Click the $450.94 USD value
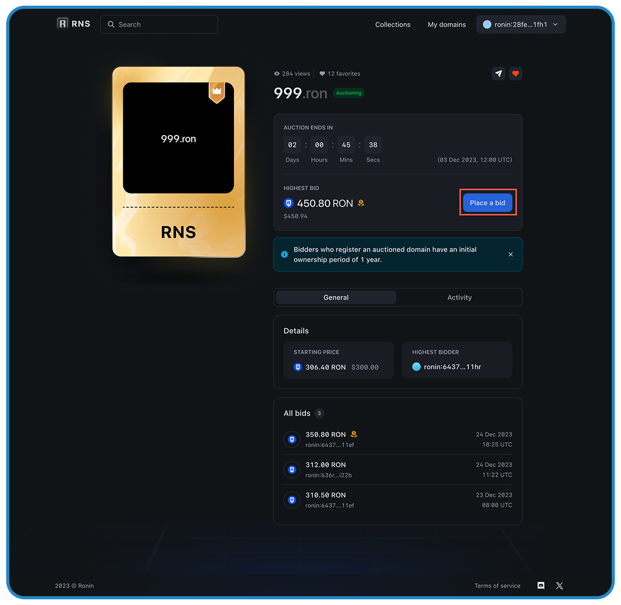The width and height of the screenshot is (621, 605). (295, 216)
